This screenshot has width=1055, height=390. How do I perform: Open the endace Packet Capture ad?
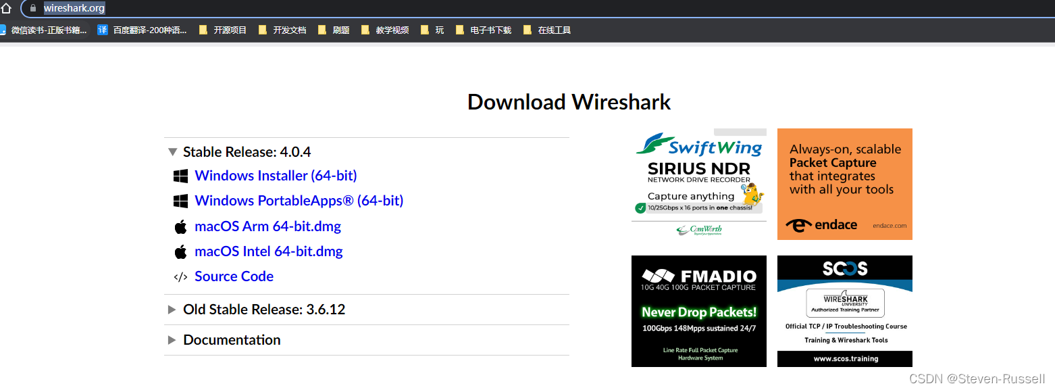tap(845, 184)
